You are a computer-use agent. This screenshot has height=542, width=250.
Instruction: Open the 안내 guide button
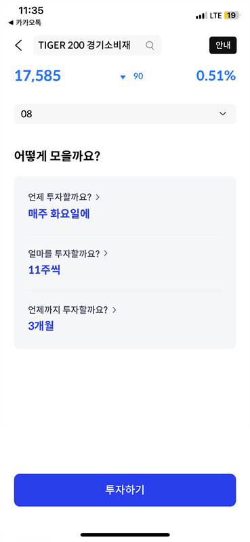coord(223,45)
